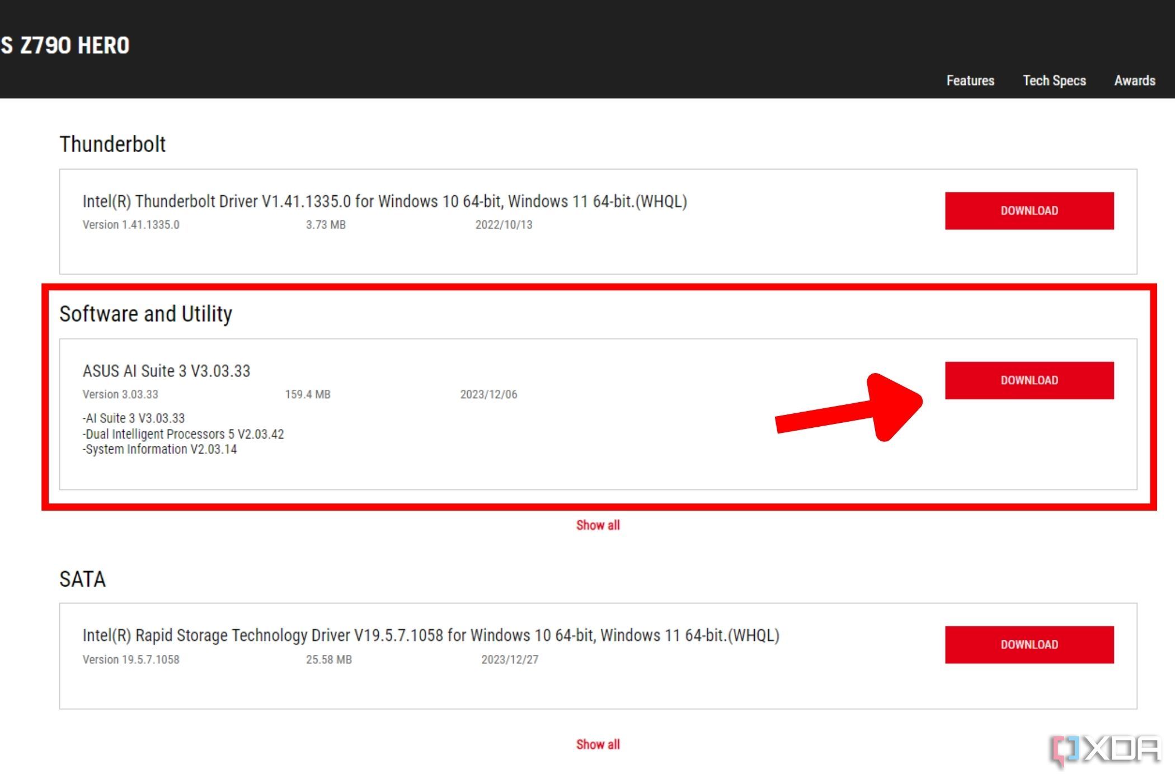
Task: Select the 2023/12/06 release date
Action: coord(488,394)
